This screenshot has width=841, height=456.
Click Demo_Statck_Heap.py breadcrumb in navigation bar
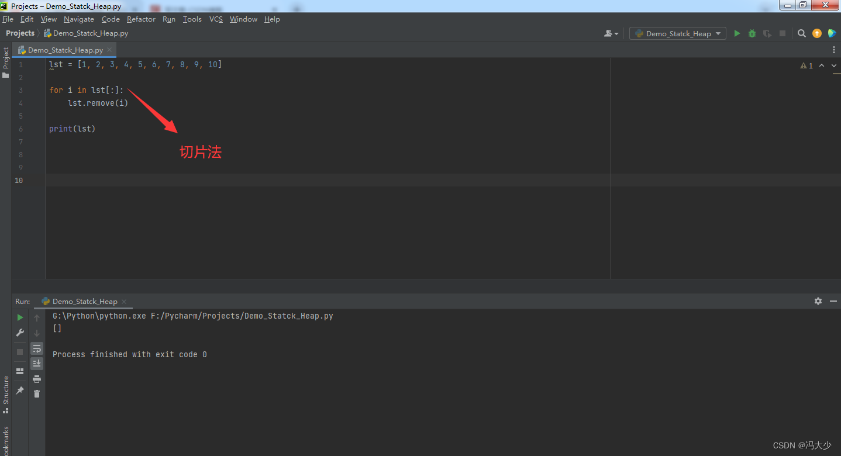[x=86, y=33]
